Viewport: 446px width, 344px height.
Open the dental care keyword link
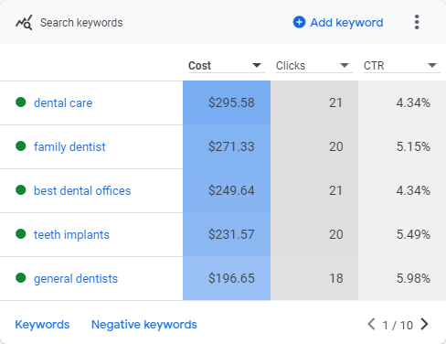[x=63, y=102]
